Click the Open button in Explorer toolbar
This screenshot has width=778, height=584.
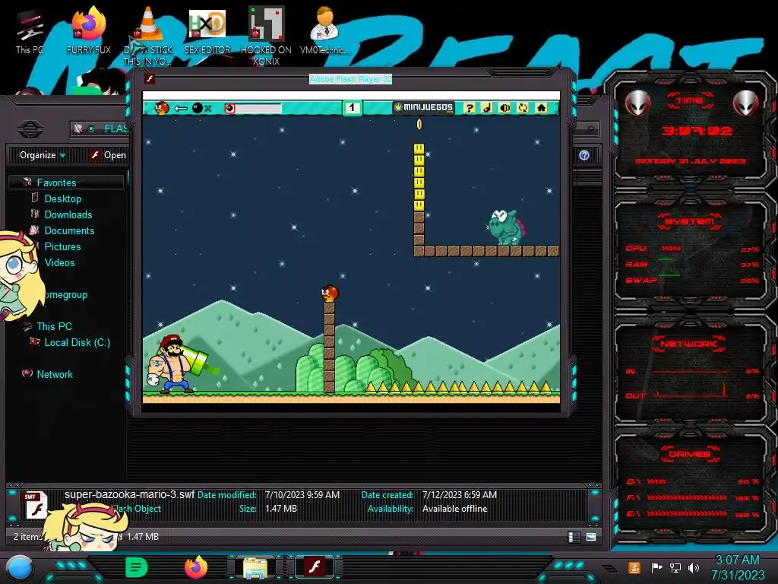[x=108, y=155]
